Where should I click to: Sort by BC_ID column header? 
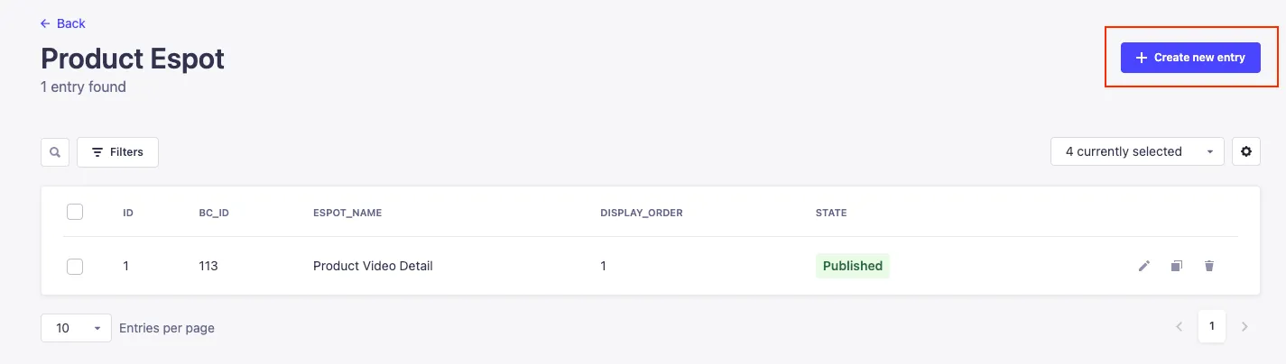pos(214,213)
